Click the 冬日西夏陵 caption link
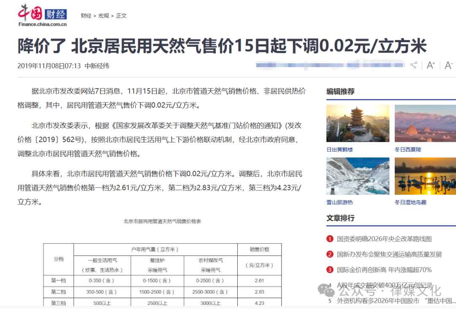 coord(408,150)
